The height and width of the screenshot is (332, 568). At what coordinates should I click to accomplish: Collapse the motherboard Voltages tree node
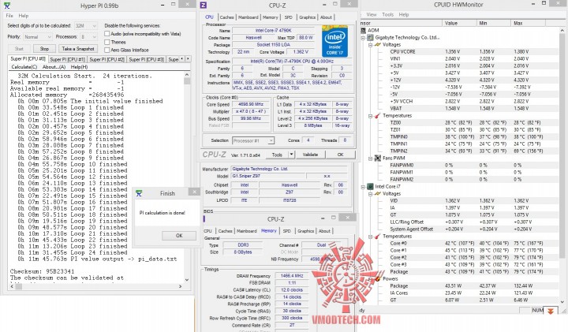(x=370, y=45)
